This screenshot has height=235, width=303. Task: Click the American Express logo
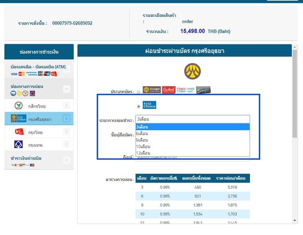tap(32, 74)
